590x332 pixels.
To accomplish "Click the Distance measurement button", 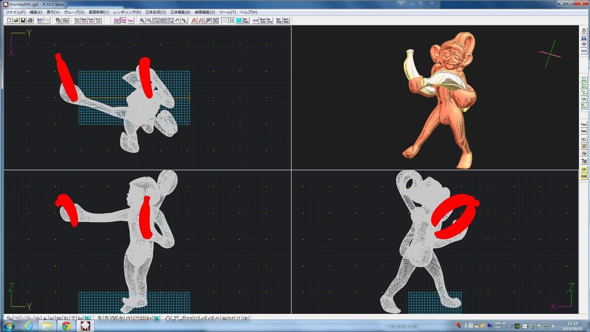I will coord(584,86).
